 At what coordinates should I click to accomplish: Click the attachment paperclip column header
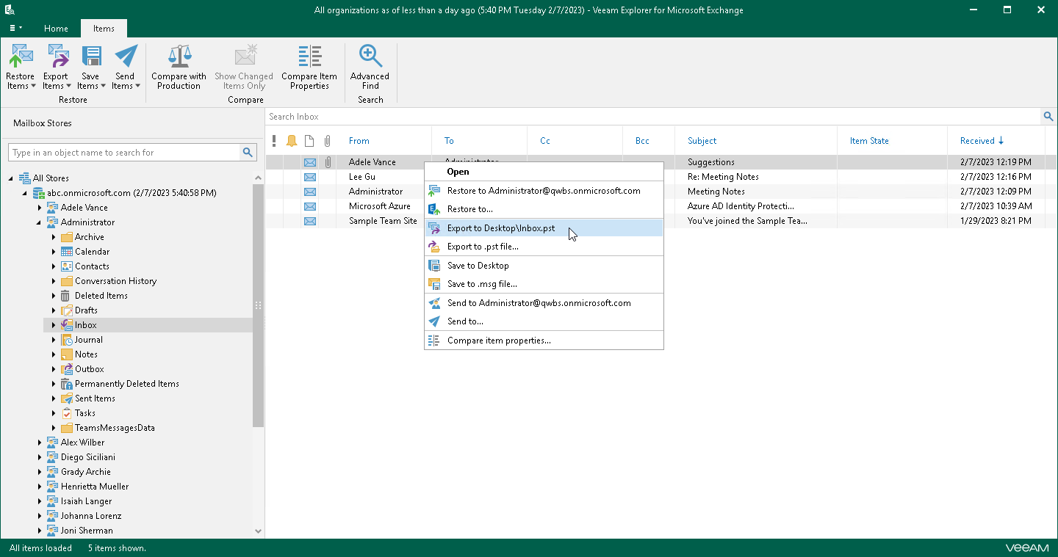coord(328,140)
